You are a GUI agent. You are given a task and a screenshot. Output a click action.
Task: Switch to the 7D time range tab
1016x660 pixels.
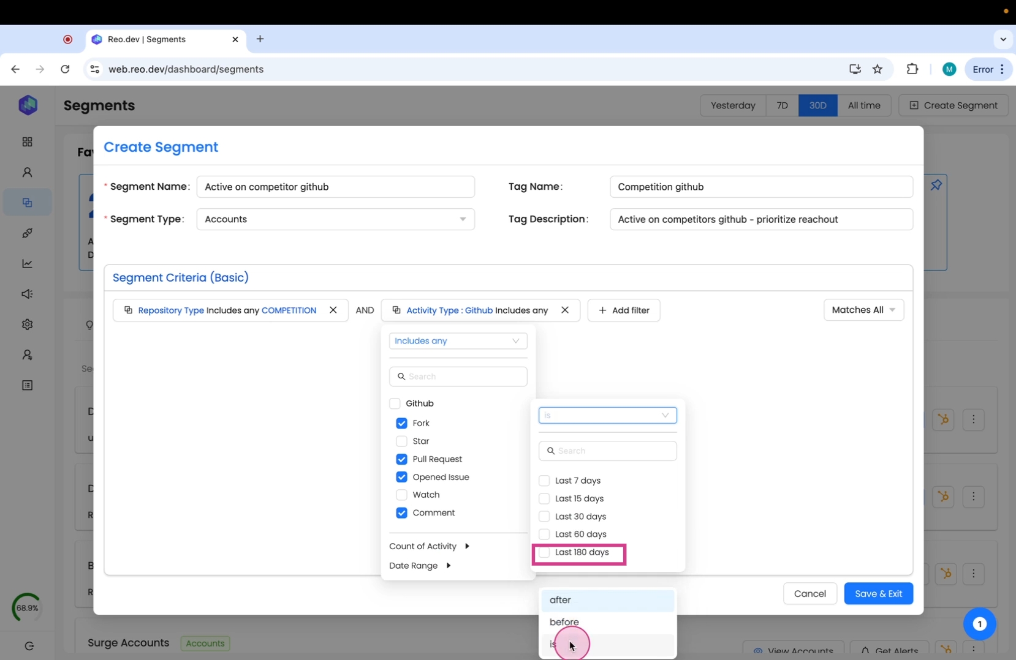click(x=782, y=105)
